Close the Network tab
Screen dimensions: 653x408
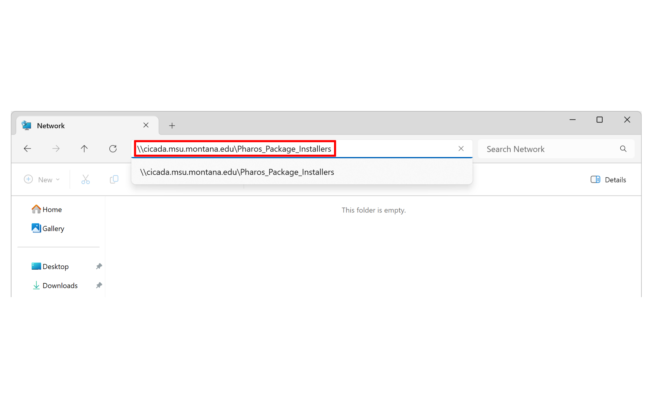(146, 125)
